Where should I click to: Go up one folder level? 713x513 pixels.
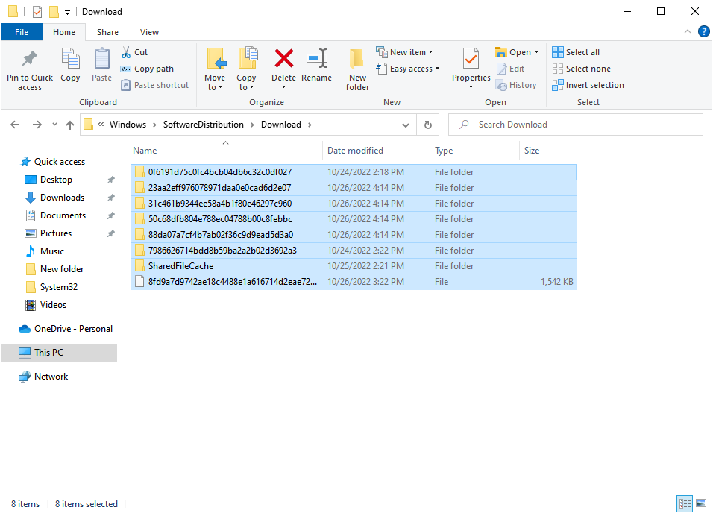pos(70,125)
